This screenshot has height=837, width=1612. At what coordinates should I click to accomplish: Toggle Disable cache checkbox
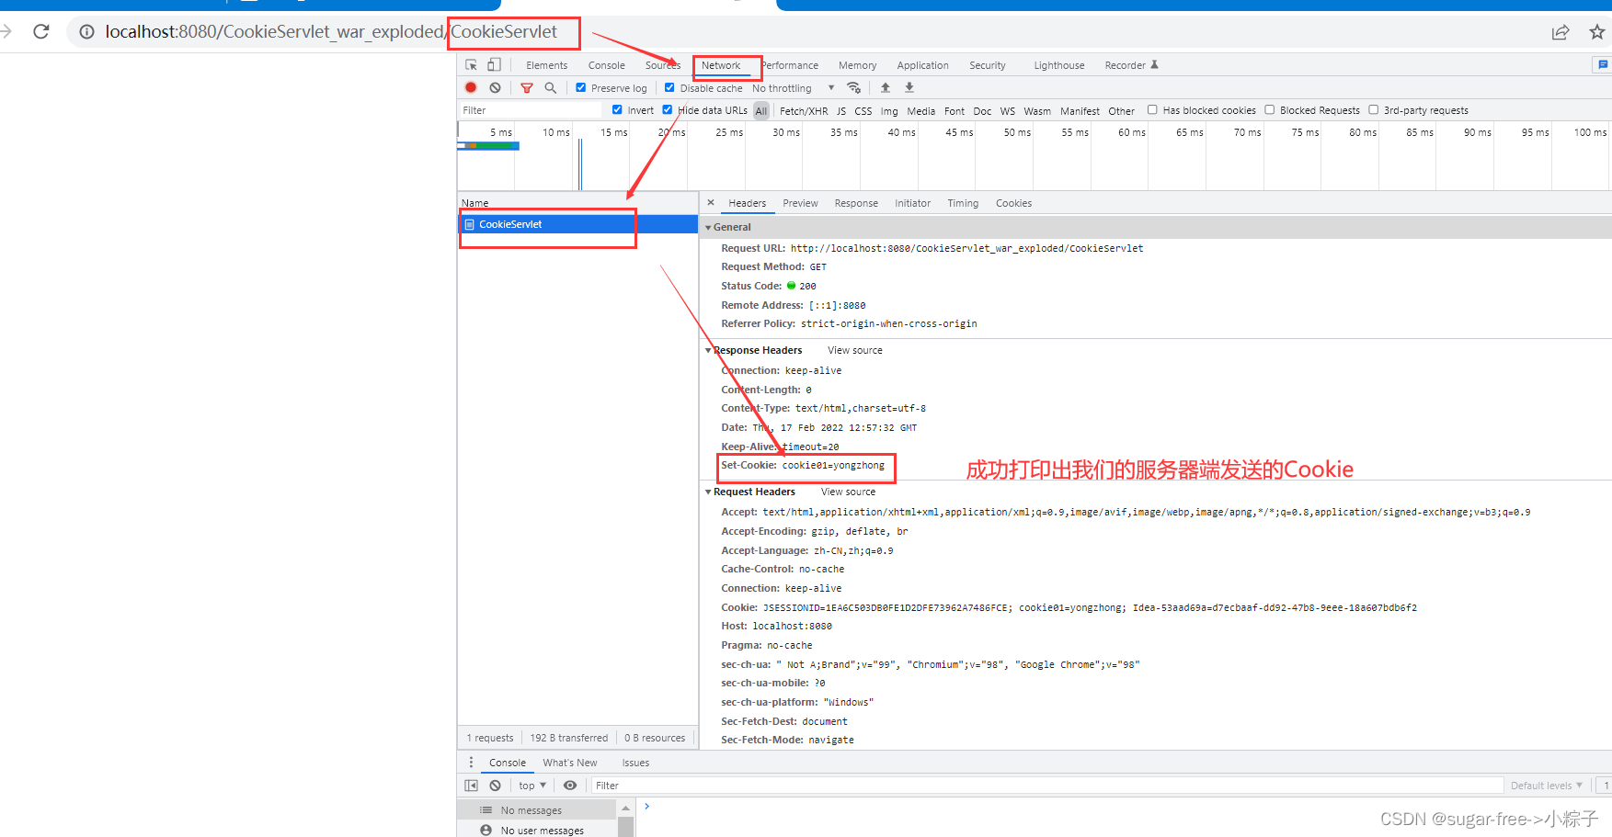669,88
